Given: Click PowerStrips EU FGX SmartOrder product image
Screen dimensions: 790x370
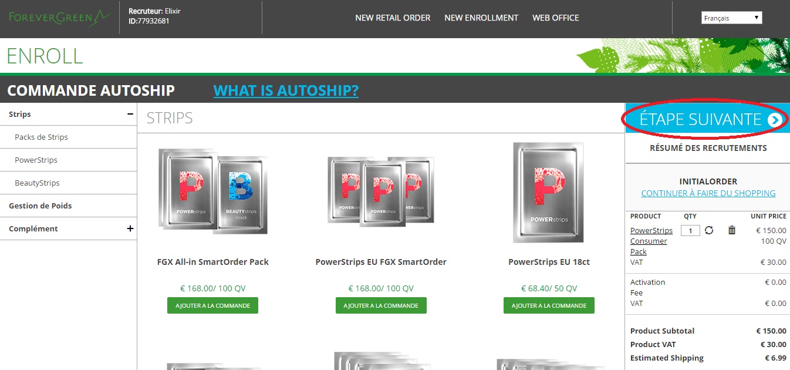Looking at the screenshot, I should [381, 191].
